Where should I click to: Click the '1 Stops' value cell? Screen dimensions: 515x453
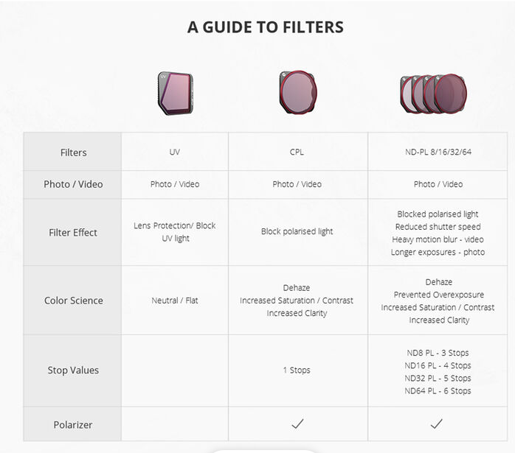(x=297, y=370)
